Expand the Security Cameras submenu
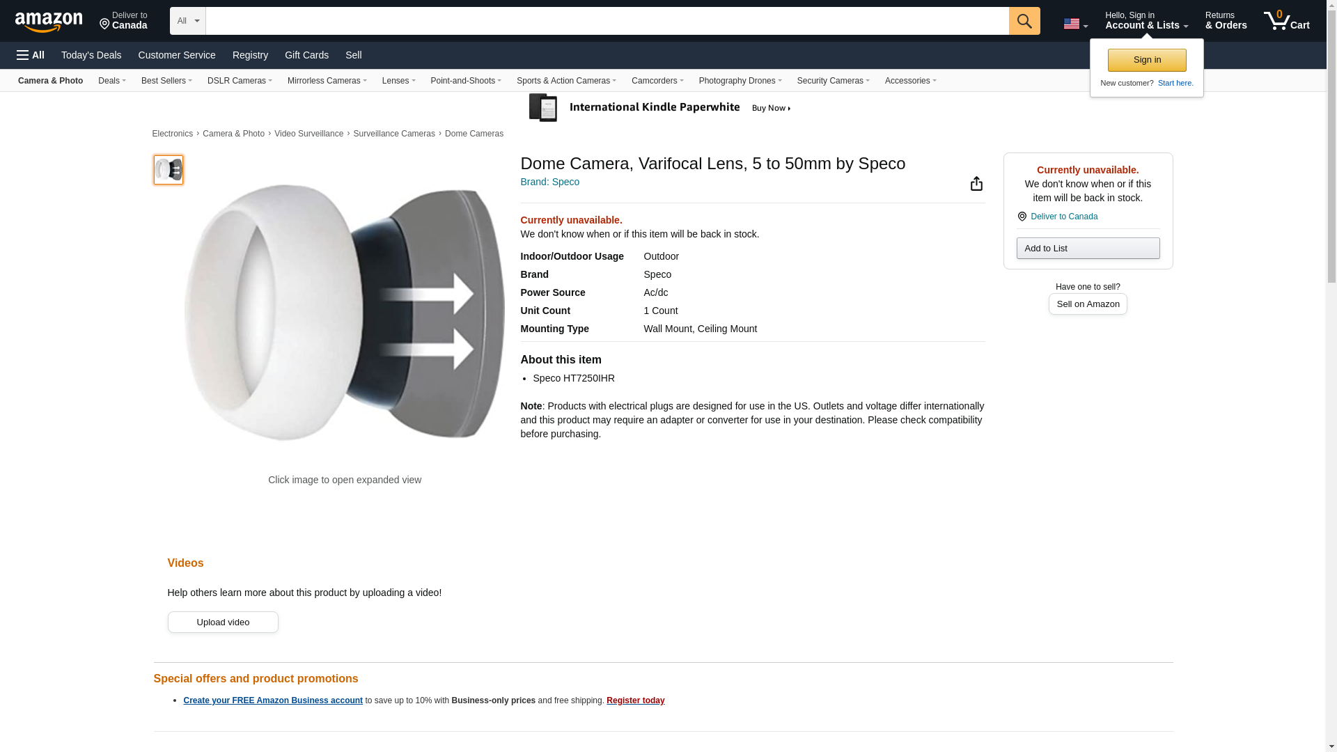 click(x=833, y=81)
